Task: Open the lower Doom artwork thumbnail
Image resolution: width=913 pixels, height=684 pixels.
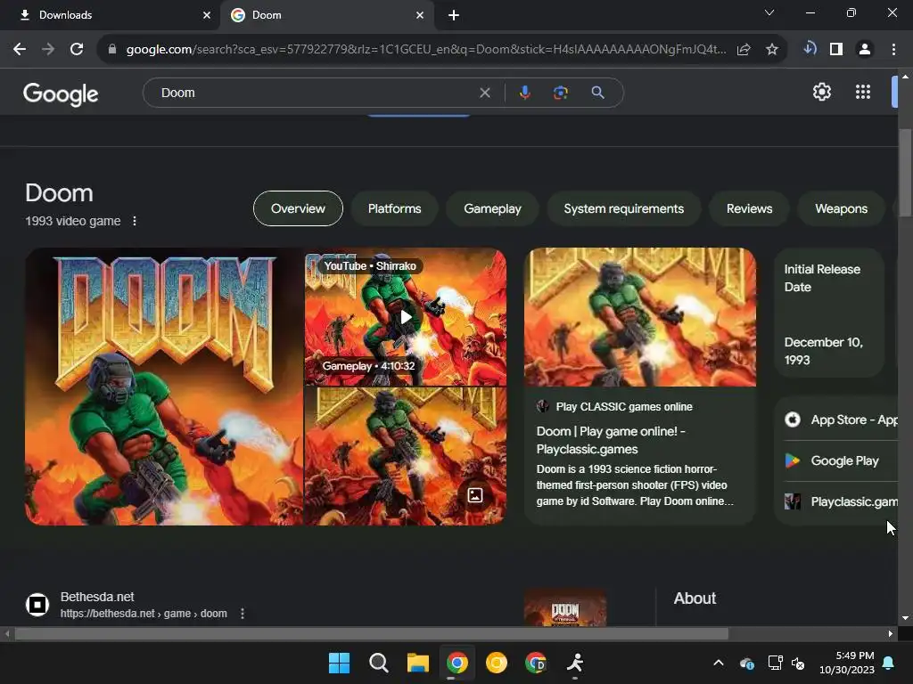Action: (x=406, y=457)
